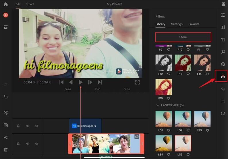Select the crop tool icon

[x=223, y=101]
